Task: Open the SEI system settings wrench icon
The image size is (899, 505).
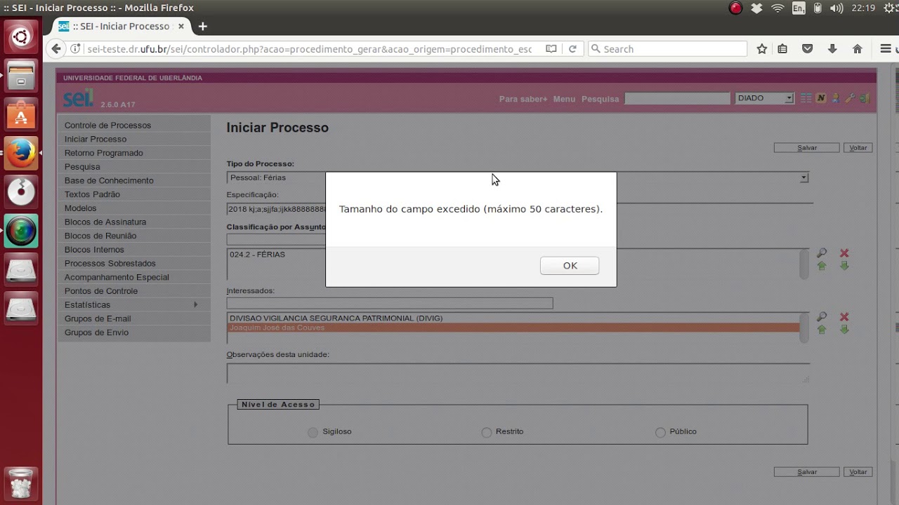Action: [850, 98]
